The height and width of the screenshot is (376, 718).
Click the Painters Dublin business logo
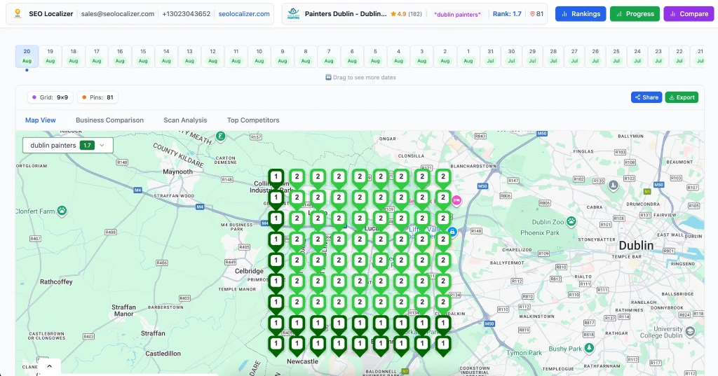pyautogui.click(x=293, y=14)
